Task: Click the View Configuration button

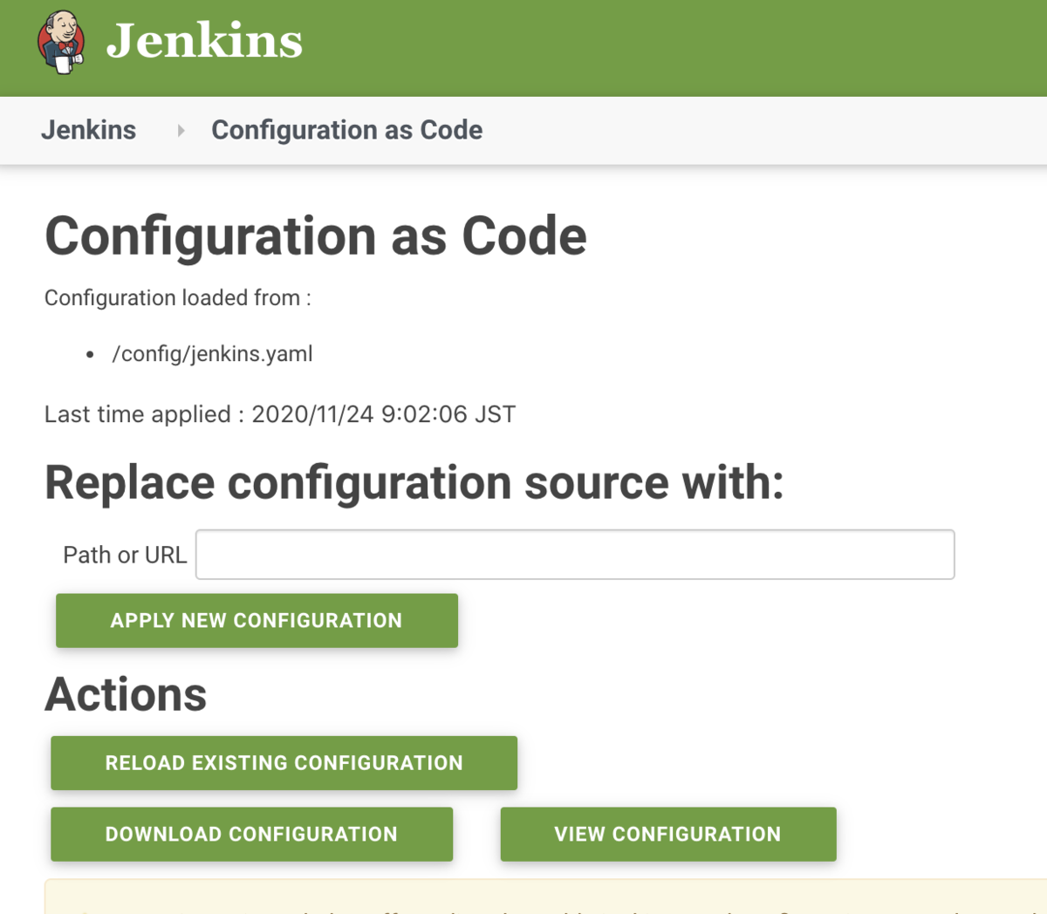Action: [x=668, y=835]
